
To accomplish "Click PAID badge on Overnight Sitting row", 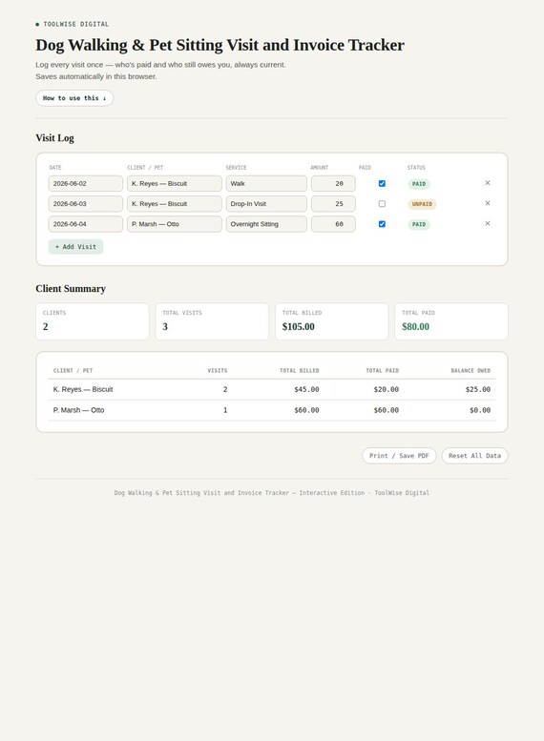I will (x=419, y=224).
